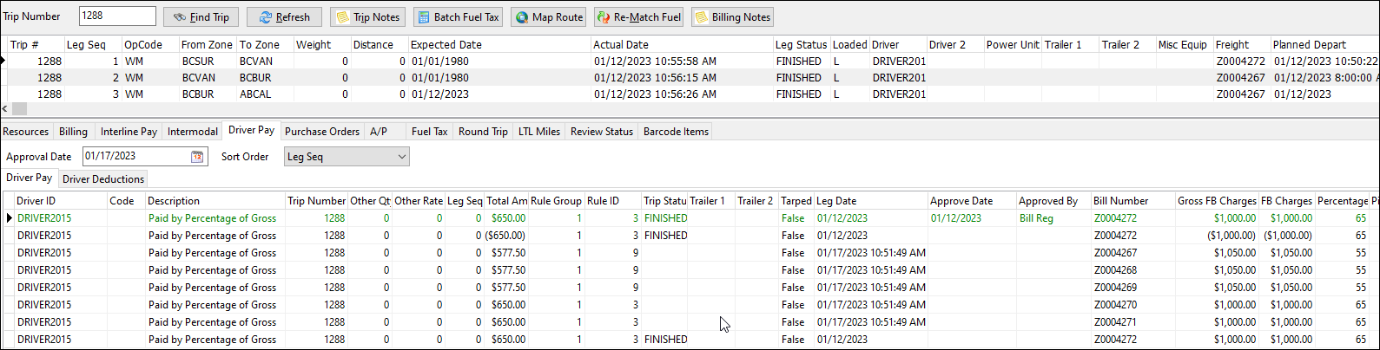Open the Approval Date calendar picker
1380x350 pixels.
[197, 157]
